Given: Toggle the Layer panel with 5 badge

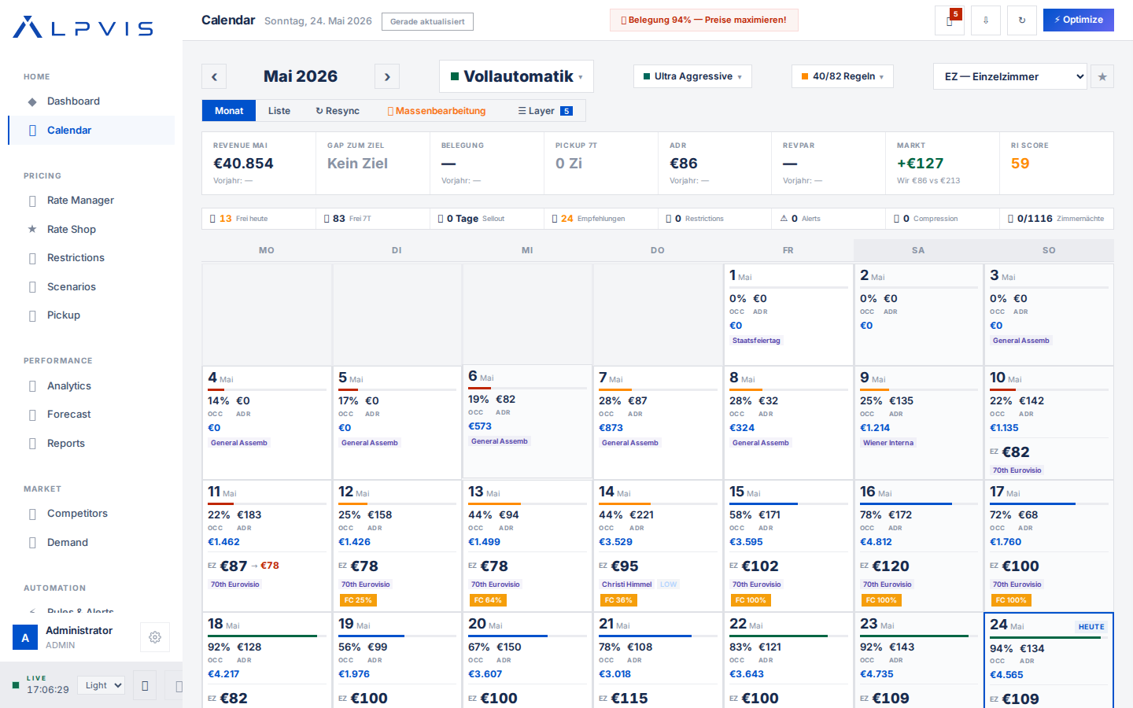Looking at the screenshot, I should pos(545,111).
